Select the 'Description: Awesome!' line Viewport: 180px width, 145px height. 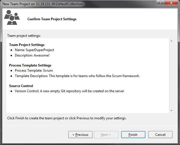pyautogui.click(x=32, y=55)
